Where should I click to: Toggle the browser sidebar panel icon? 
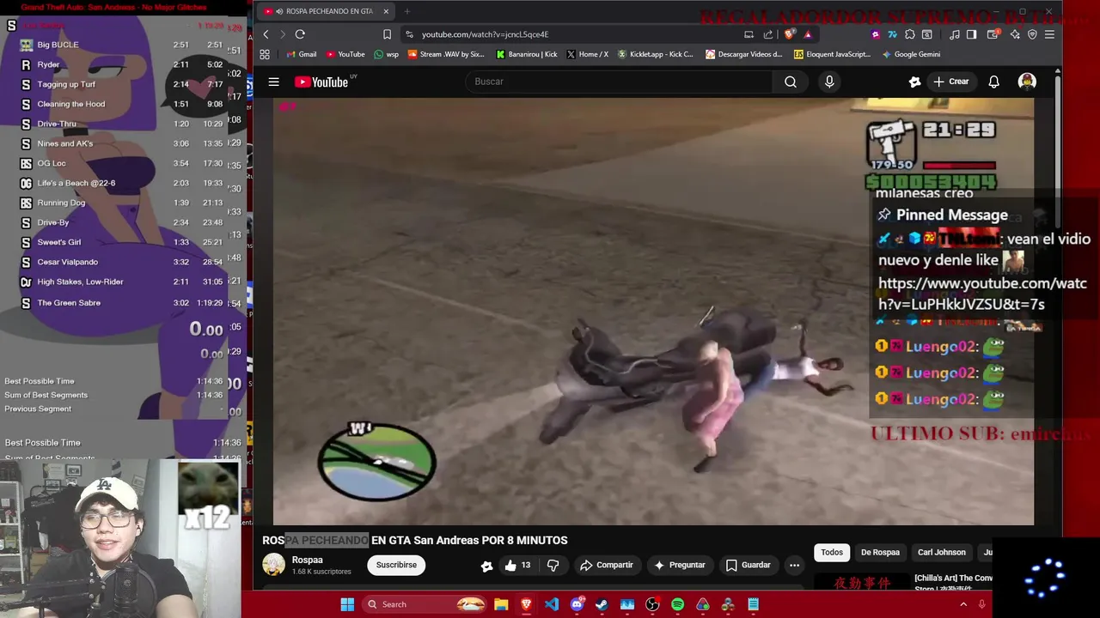[971, 34]
